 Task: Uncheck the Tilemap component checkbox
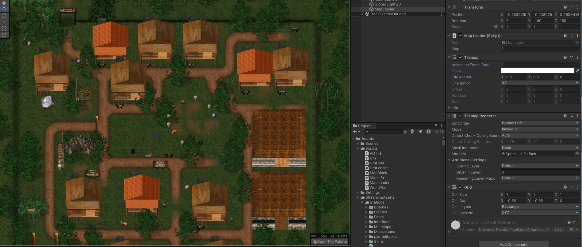(460, 58)
